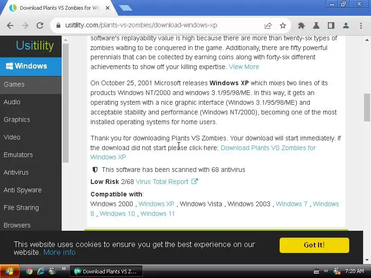Open the Windows 8 compatibility link

pos(326,204)
